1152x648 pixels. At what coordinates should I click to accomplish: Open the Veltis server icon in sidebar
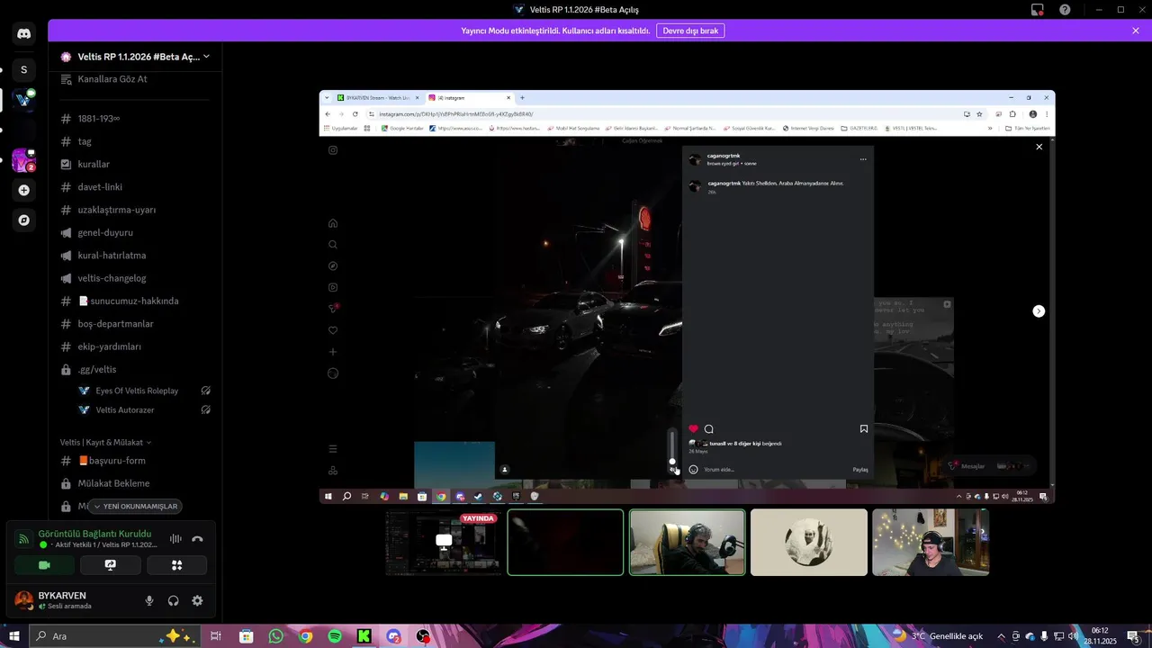(24, 100)
